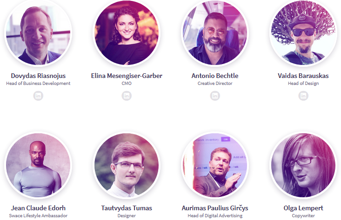The image size is (341, 220).
Task: Select the name Antonio Bechtle
Action: (215, 76)
